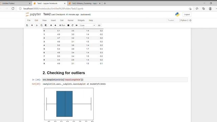Move the selected cell up
This screenshot has width=217, height=122.
click(51, 25)
